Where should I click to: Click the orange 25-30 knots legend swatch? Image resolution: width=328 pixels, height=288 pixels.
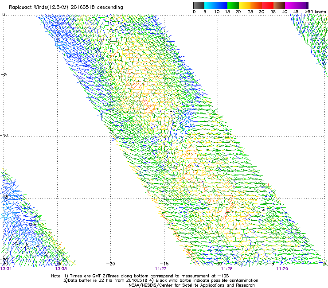[256, 5]
